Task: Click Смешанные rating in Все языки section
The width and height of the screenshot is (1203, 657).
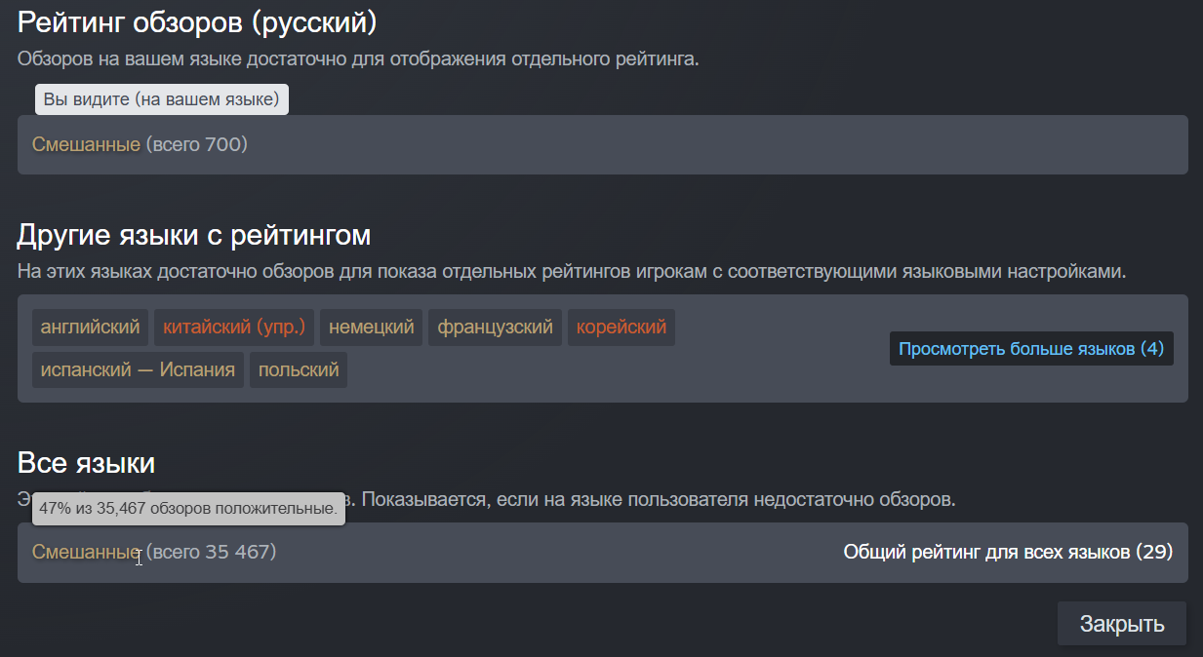Action: click(86, 553)
